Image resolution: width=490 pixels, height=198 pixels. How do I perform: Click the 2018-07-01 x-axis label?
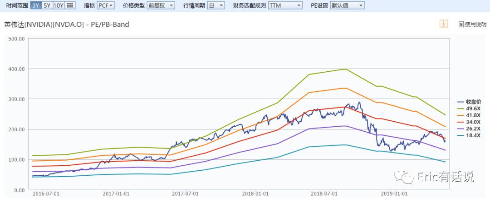click(324, 194)
